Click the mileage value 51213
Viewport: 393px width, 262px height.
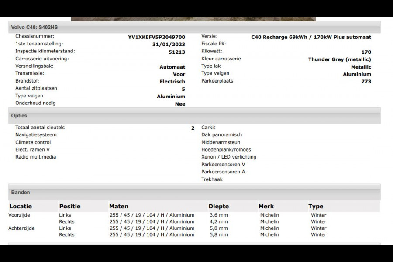[177, 52]
